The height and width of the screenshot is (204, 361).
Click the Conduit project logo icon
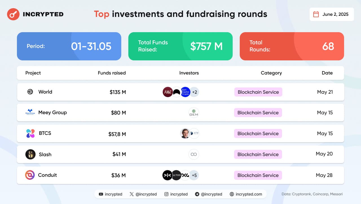pos(30,175)
